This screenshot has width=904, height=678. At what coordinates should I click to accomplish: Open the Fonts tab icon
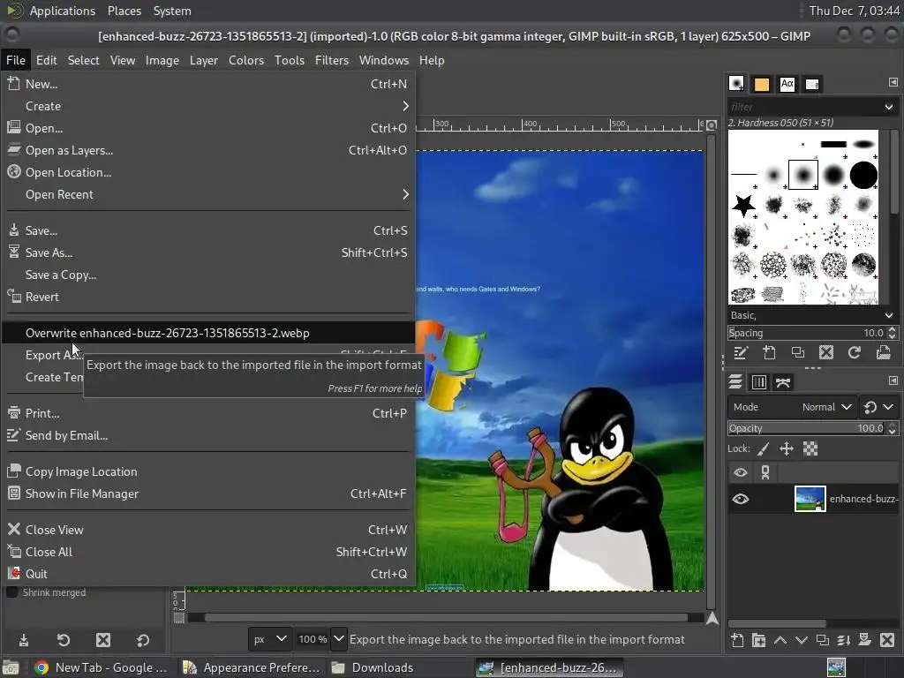pos(787,84)
